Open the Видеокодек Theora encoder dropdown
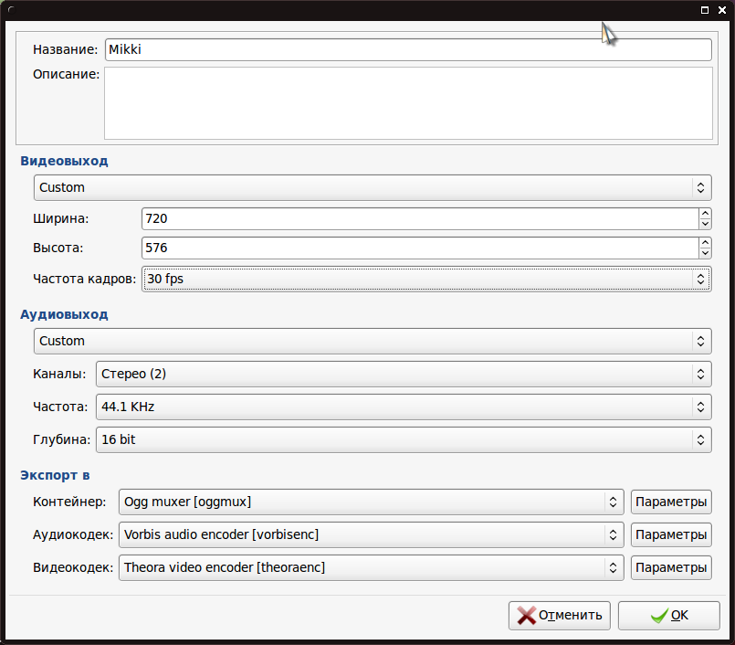 pyautogui.click(x=372, y=567)
